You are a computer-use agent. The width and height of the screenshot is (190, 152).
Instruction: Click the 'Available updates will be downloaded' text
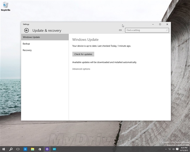coord(104,62)
